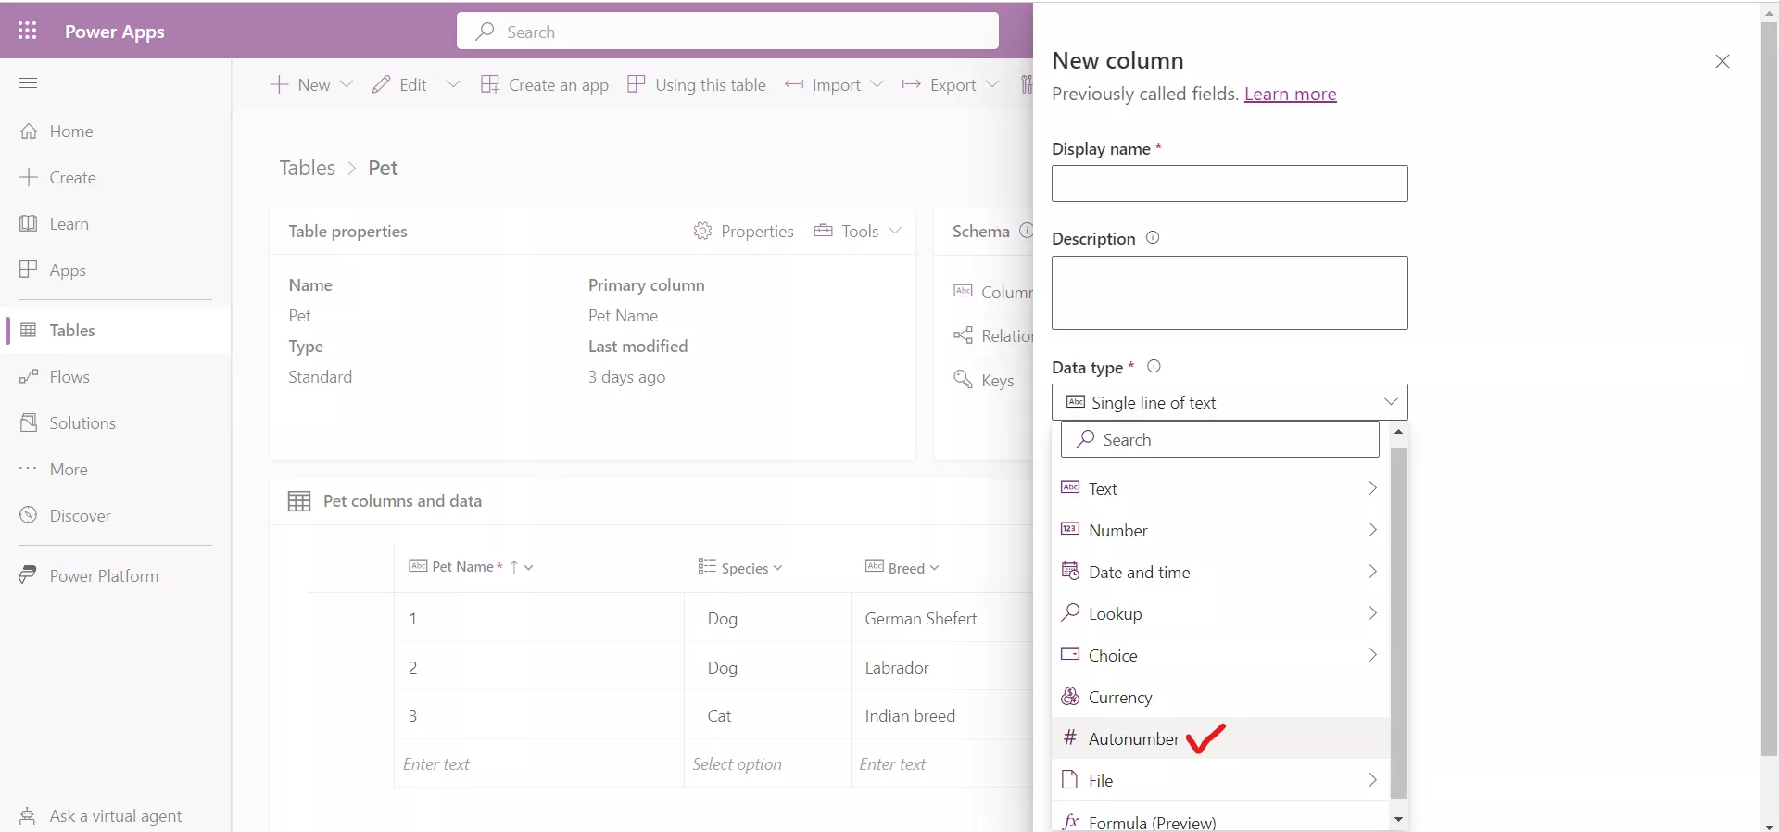Click the data type Search field
Viewport: 1779px width, 832px height.
coord(1220,439)
